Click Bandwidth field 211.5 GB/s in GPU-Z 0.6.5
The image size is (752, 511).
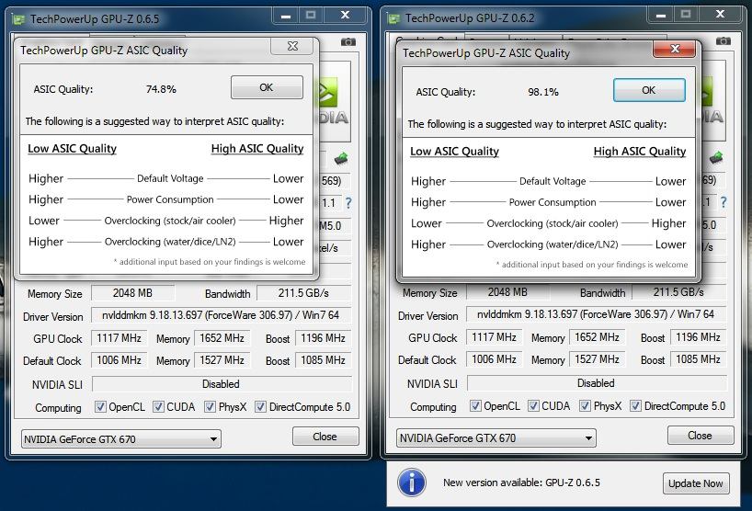click(x=304, y=293)
